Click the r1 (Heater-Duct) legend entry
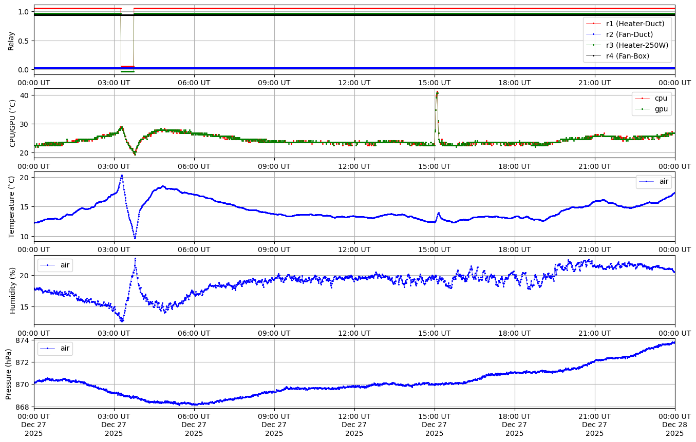Image resolution: width=696 pixels, height=442 pixels. pos(635,24)
